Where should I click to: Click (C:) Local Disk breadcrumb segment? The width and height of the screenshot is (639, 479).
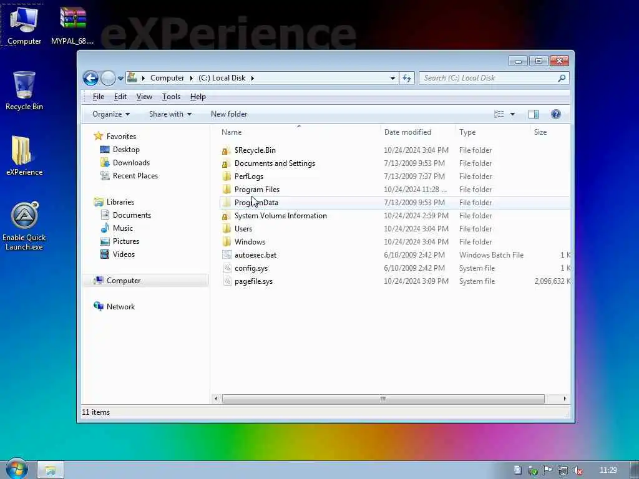(222, 78)
